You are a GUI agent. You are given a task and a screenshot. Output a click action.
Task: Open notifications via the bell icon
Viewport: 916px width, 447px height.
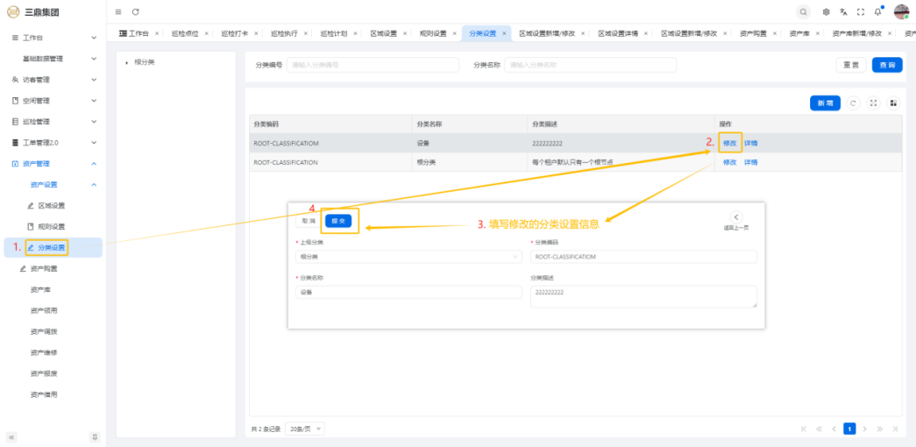877,11
